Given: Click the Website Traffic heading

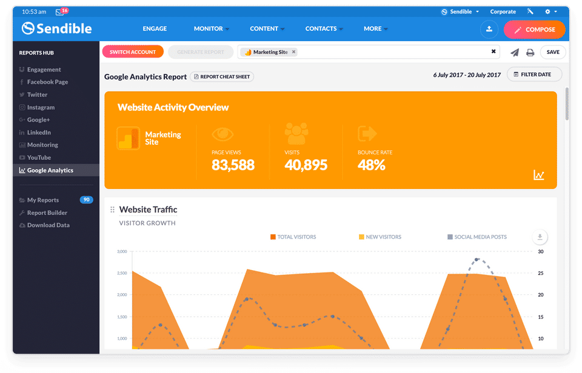Looking at the screenshot, I should click(x=148, y=210).
